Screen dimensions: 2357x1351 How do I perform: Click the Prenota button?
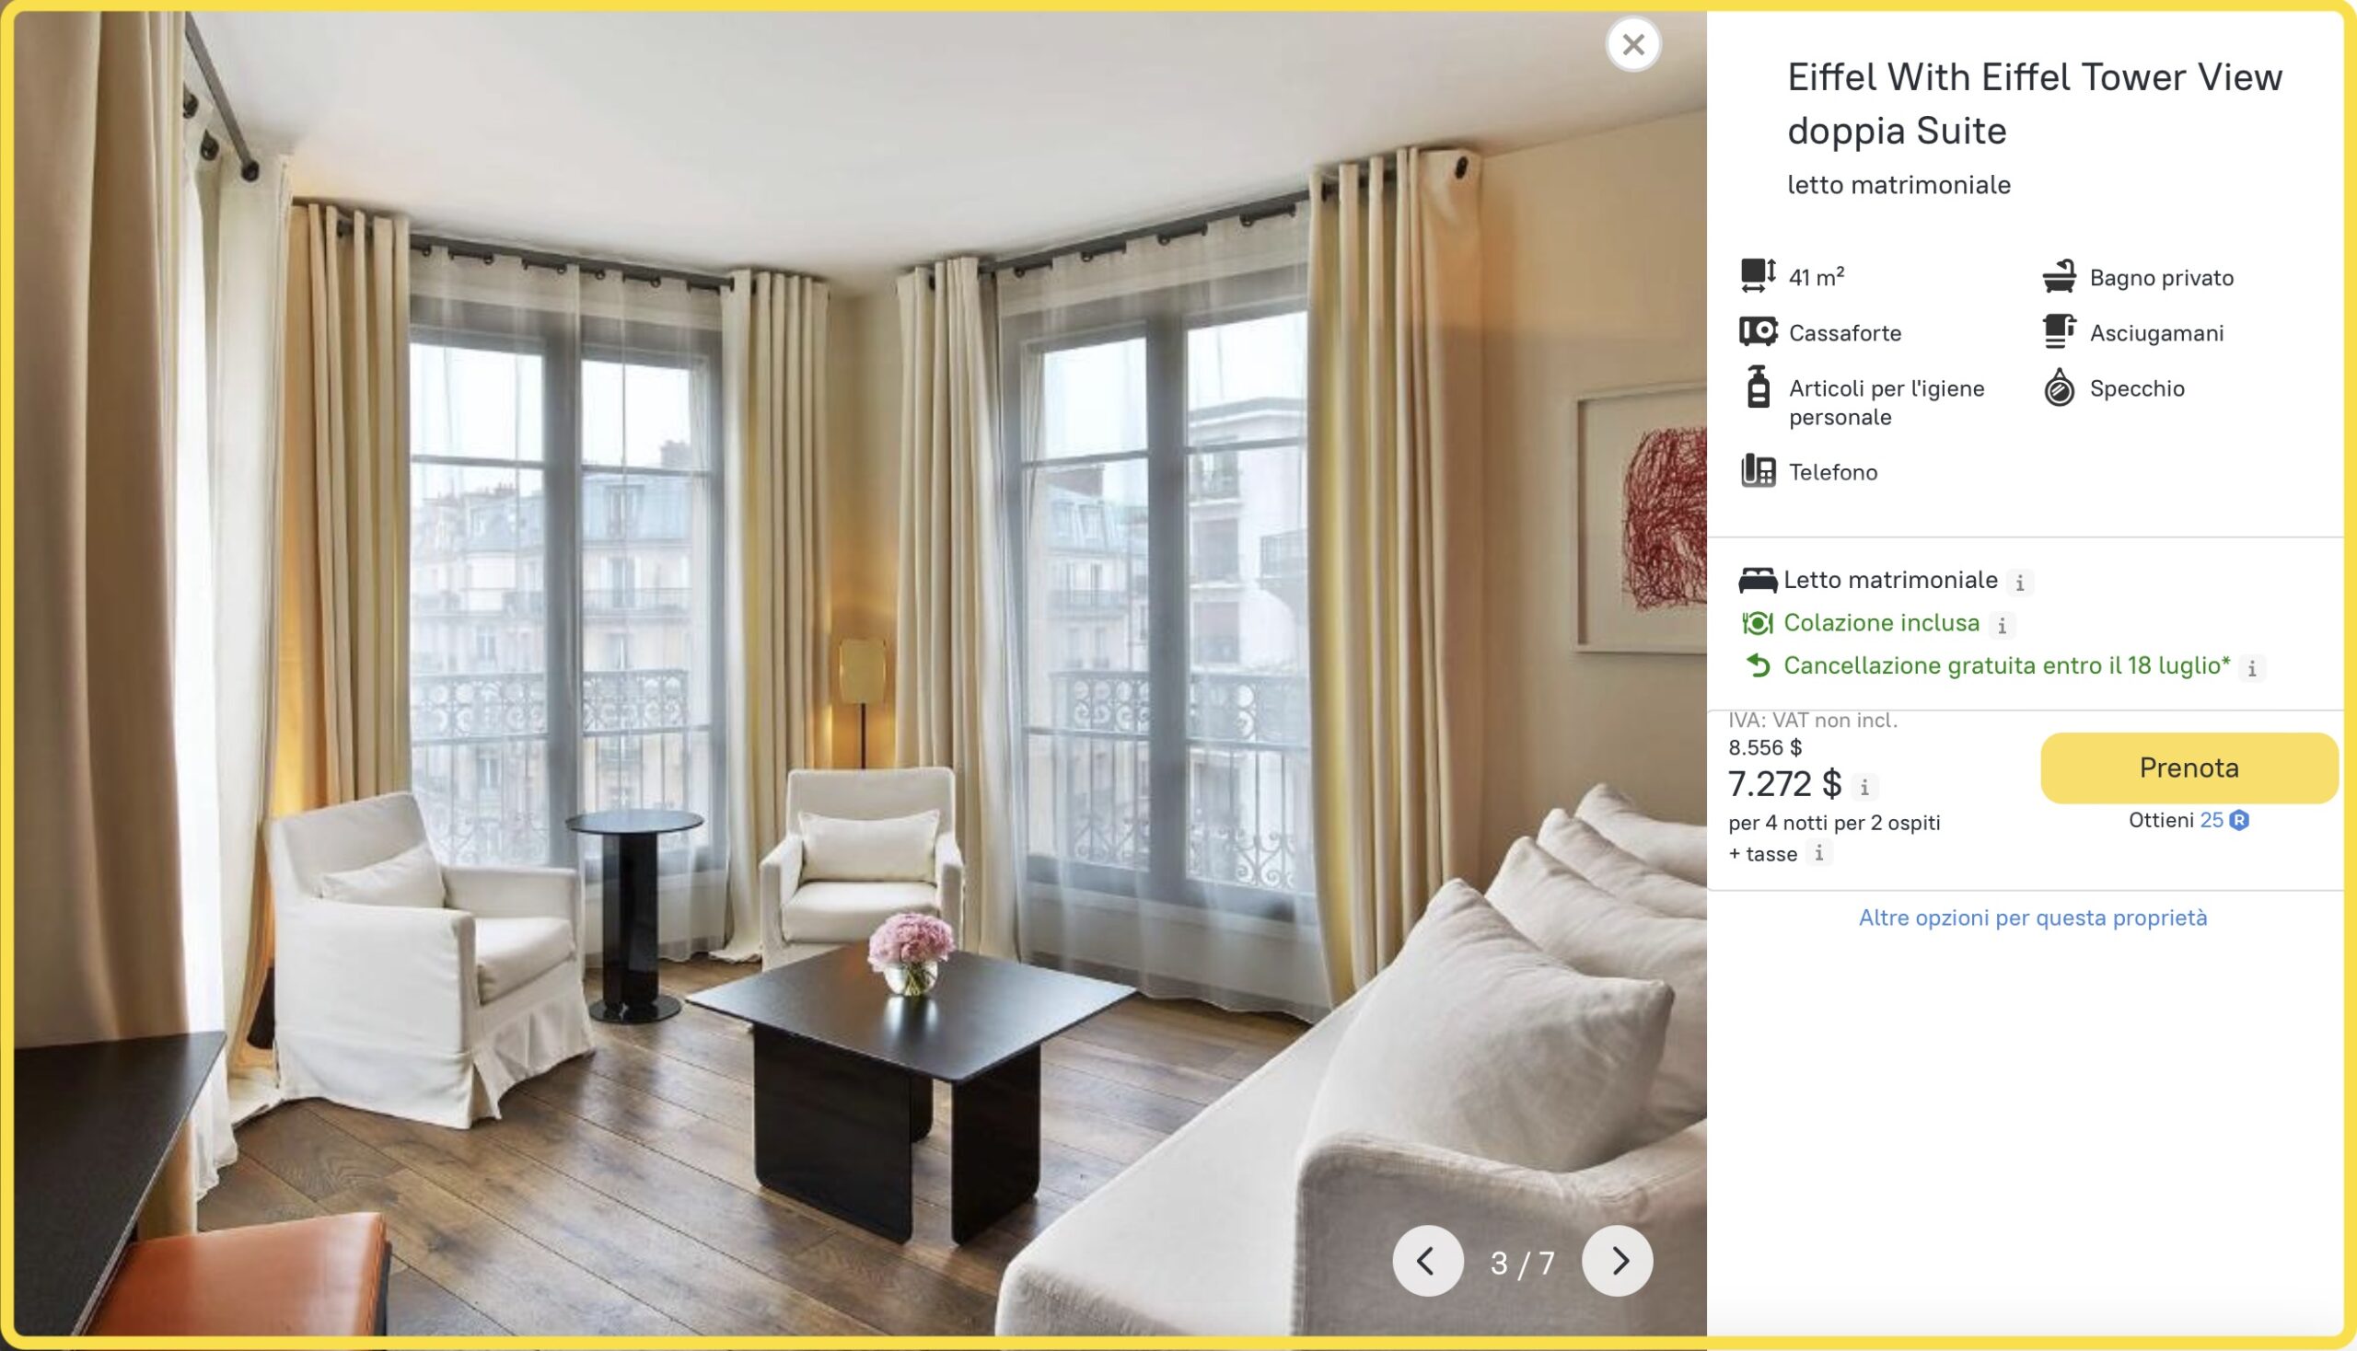coord(2188,768)
